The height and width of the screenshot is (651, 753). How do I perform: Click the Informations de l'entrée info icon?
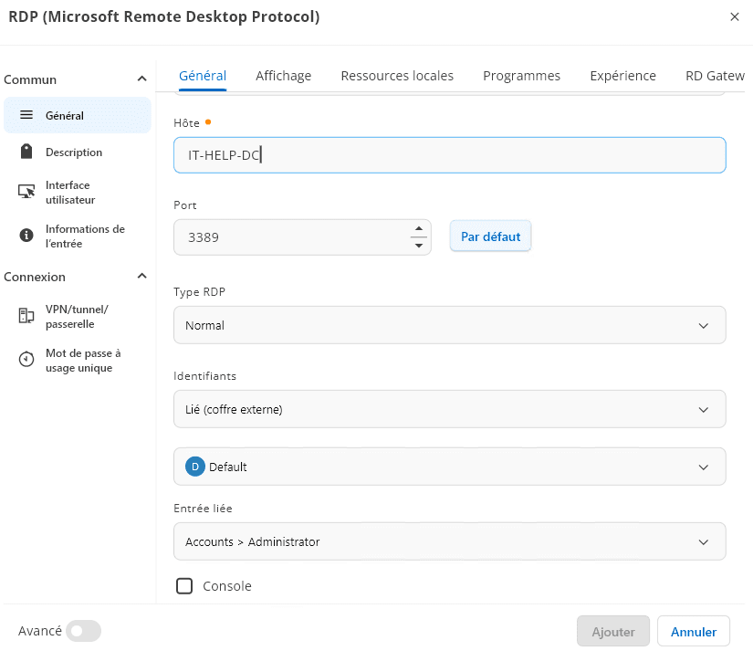(26, 236)
